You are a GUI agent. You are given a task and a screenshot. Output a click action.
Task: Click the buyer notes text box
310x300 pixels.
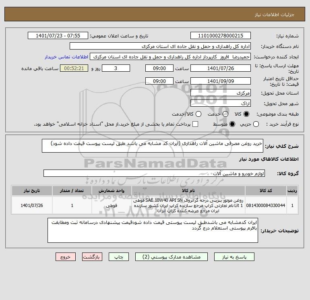(153, 230)
